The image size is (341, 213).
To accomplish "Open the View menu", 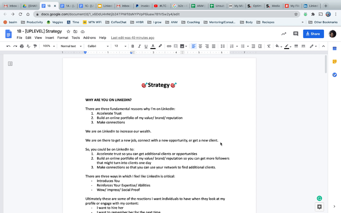I will (x=38, y=38).
